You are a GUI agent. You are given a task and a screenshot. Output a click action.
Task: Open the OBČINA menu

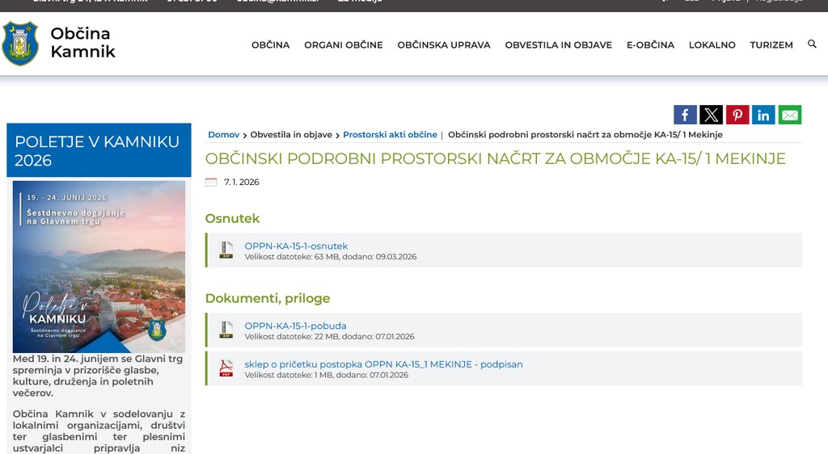point(270,44)
